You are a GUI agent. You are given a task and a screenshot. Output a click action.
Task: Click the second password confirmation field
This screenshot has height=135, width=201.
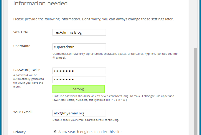[79, 80]
